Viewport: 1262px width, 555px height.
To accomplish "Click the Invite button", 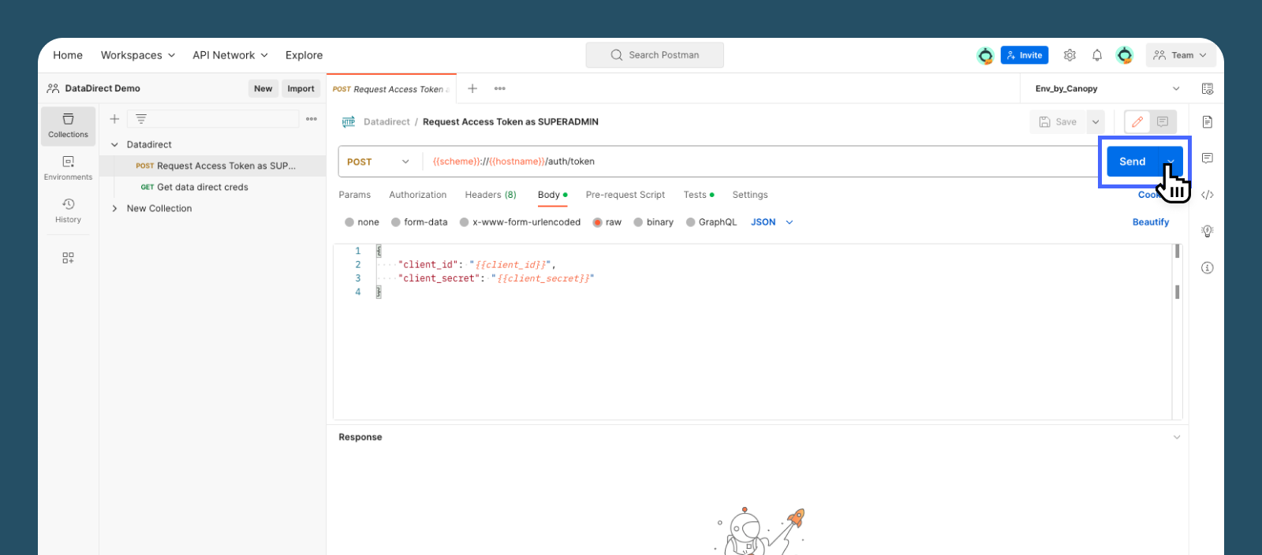I will [1025, 55].
